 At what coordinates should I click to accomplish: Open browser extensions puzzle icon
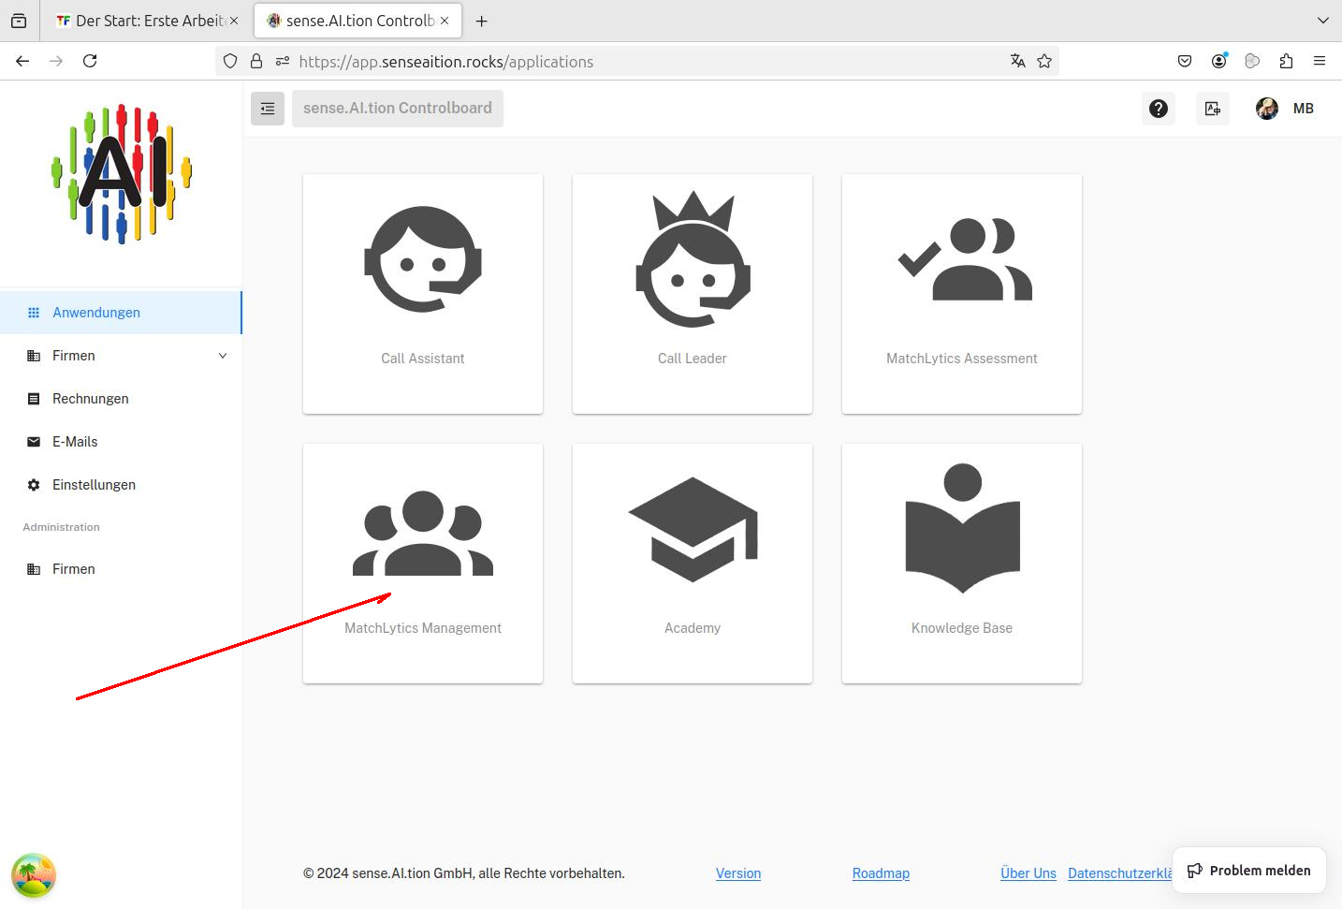(x=1286, y=61)
